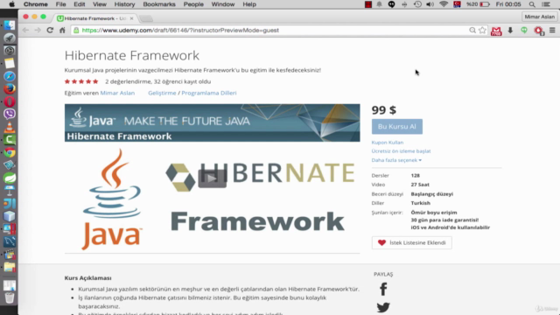Click the Bu Kursu Al button

396,126
